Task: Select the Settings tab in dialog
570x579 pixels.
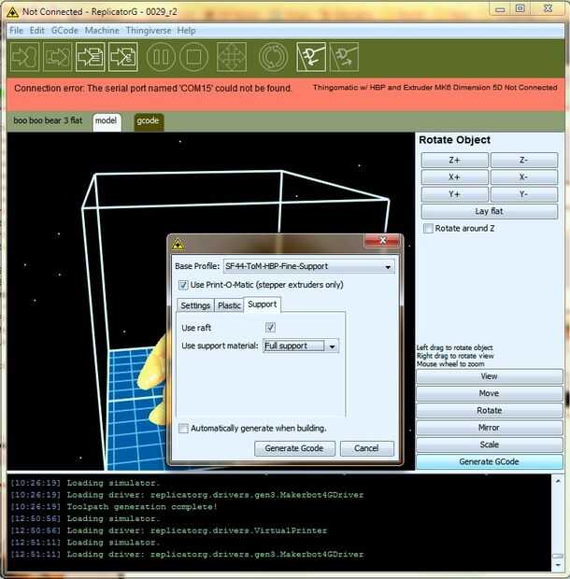Action: 195,305
